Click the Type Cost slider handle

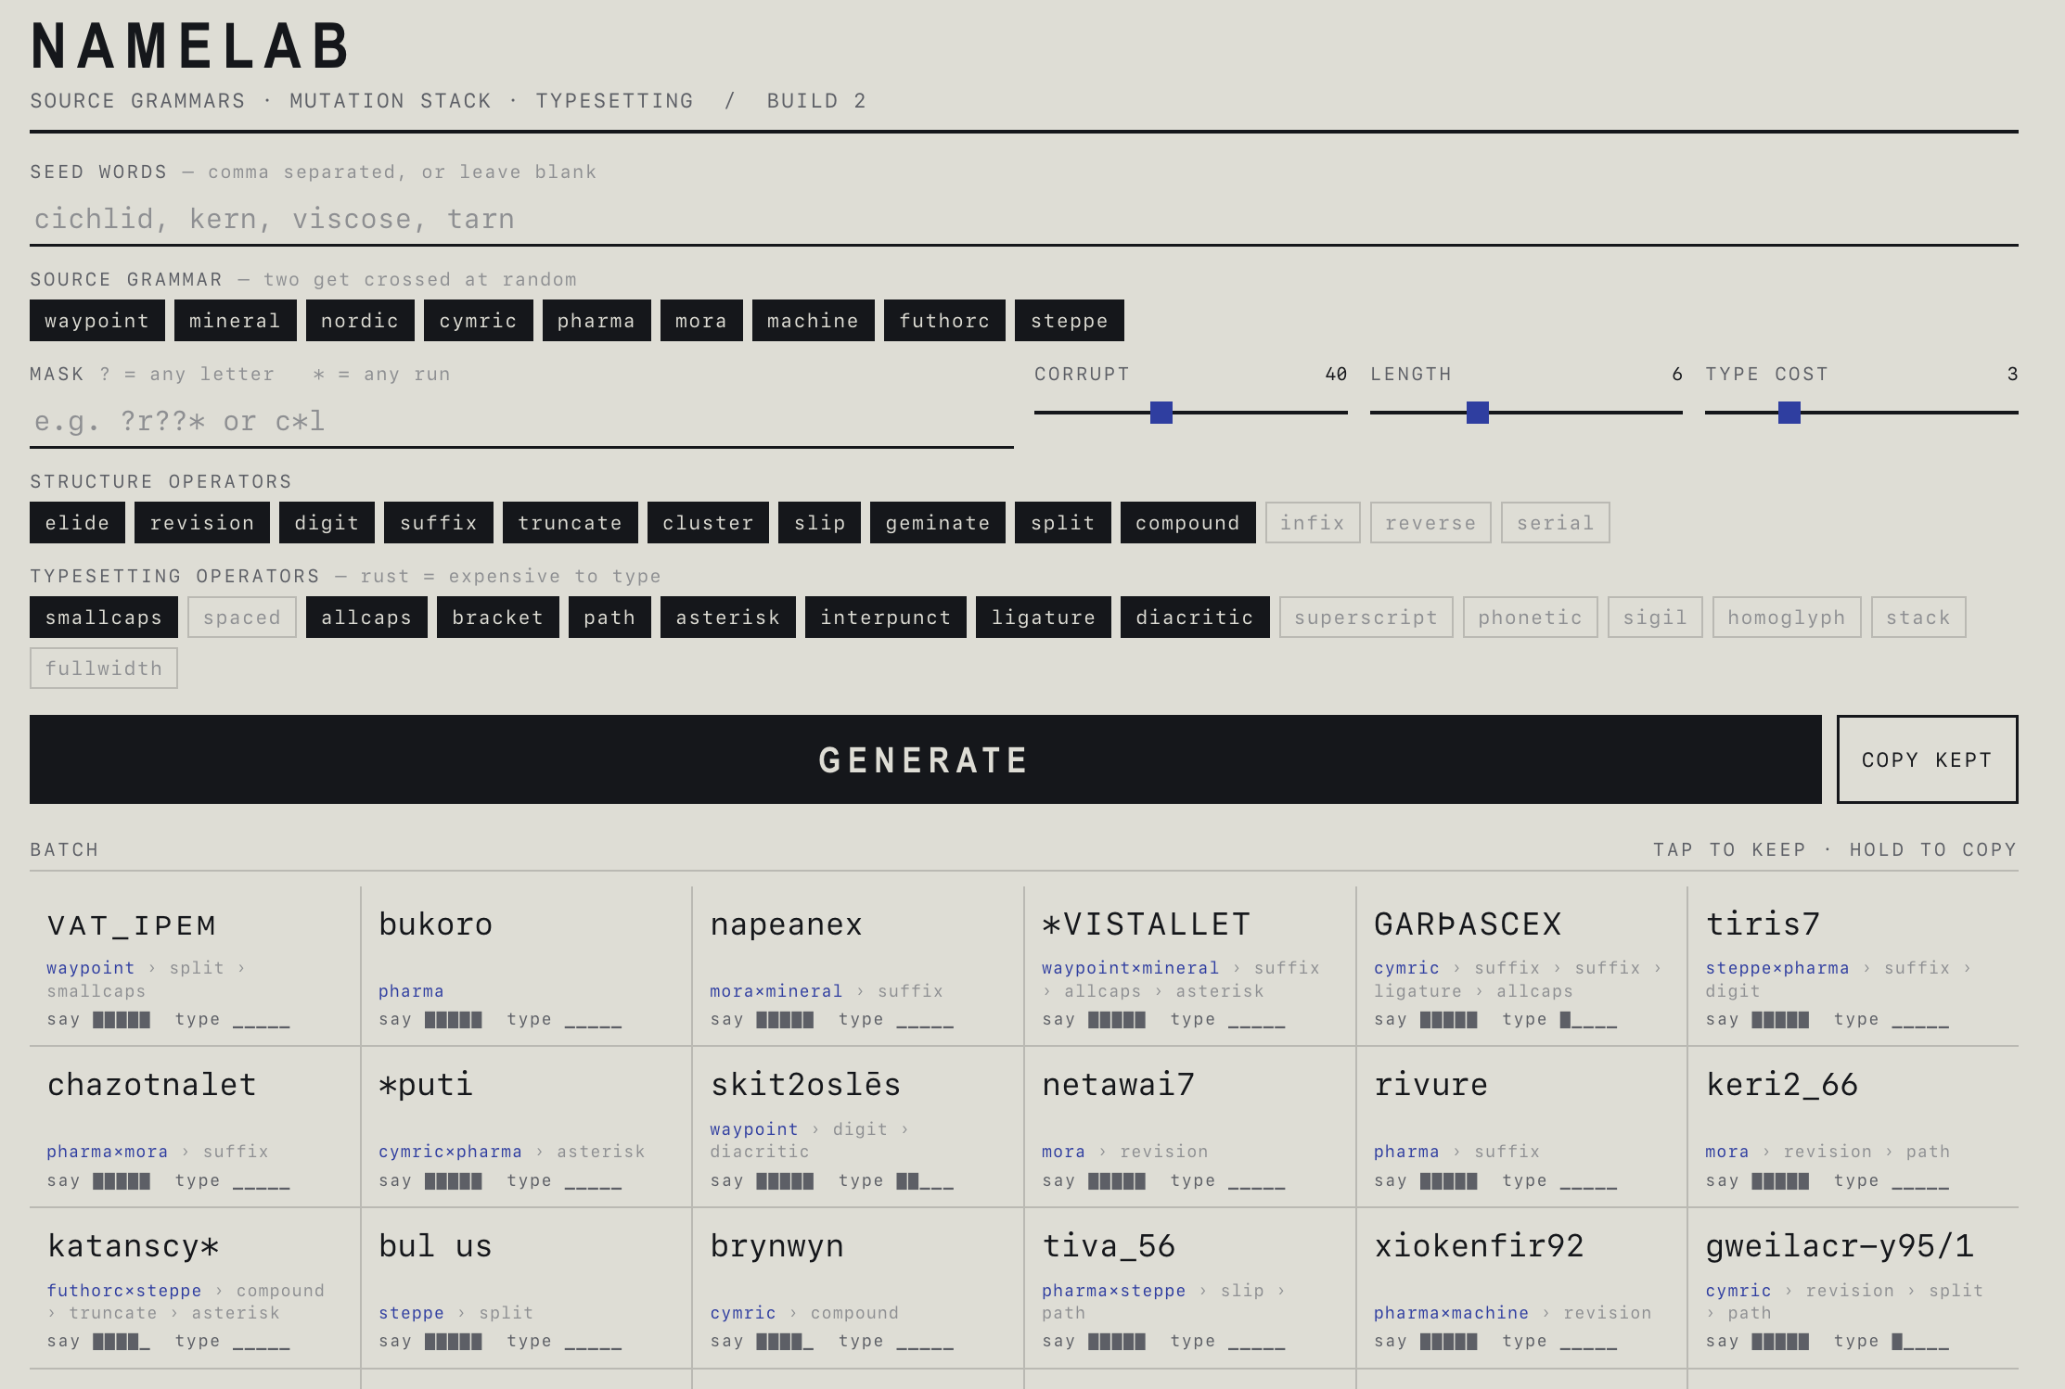click(1789, 413)
